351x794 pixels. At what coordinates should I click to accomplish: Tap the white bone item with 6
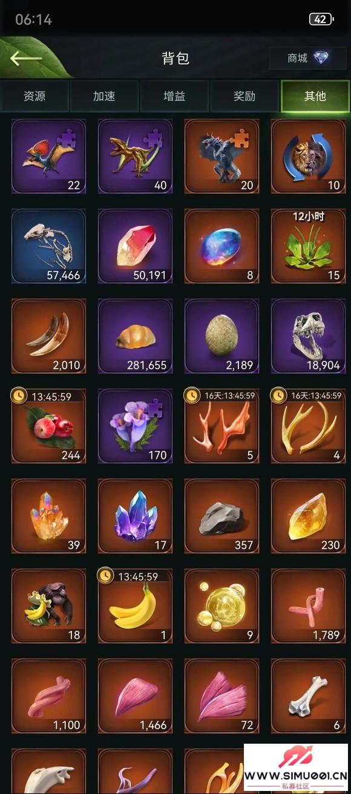coord(308,696)
